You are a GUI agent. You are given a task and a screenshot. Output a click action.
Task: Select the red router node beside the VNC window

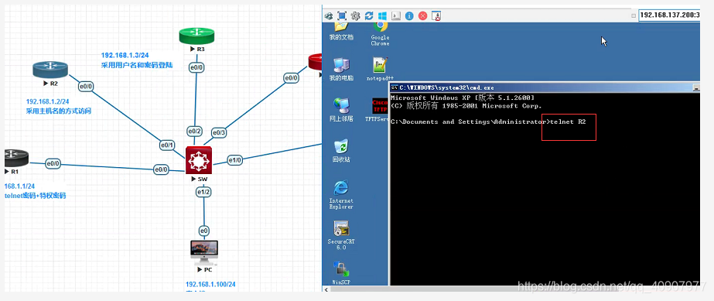pyautogui.click(x=315, y=61)
